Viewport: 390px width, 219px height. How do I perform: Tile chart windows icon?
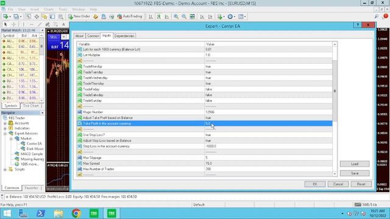click(x=193, y=16)
